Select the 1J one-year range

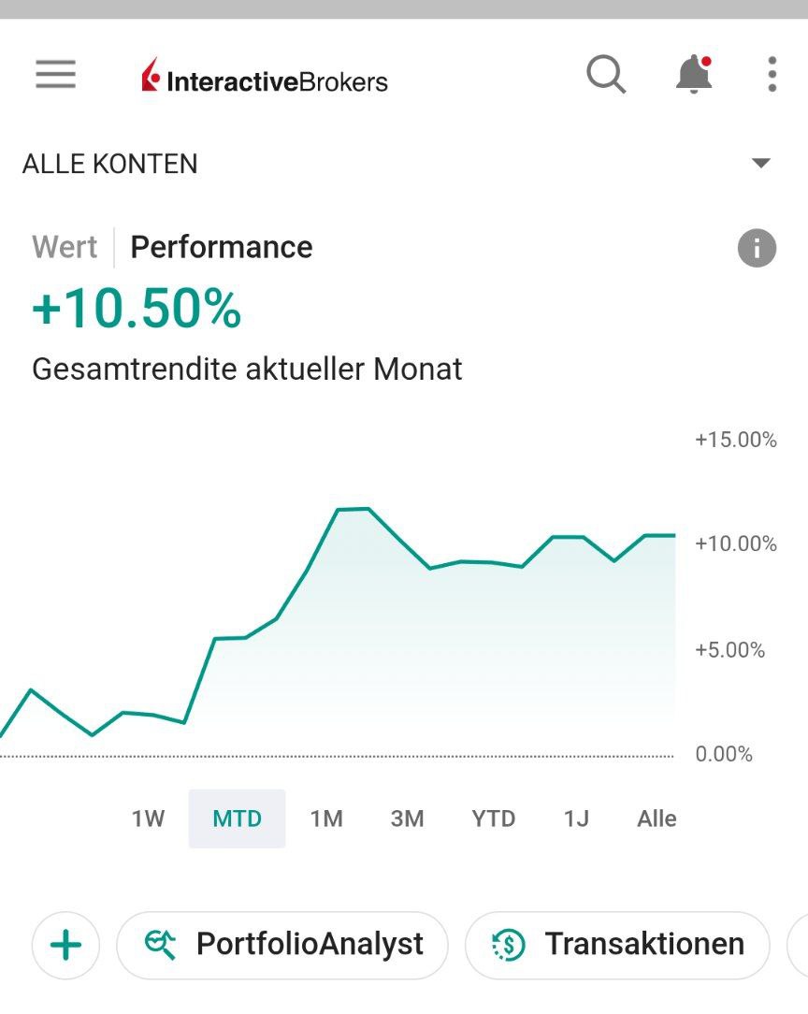point(576,818)
